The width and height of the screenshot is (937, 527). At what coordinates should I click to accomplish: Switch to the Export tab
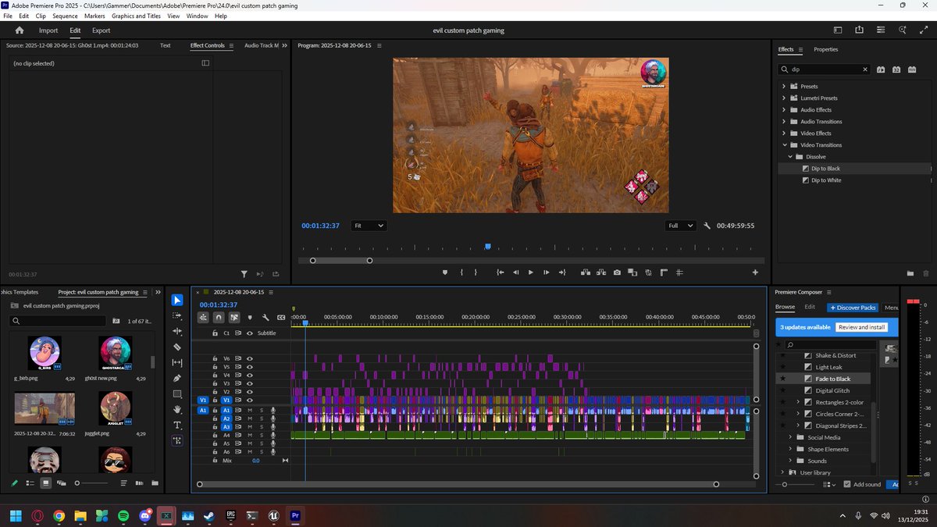101,30
